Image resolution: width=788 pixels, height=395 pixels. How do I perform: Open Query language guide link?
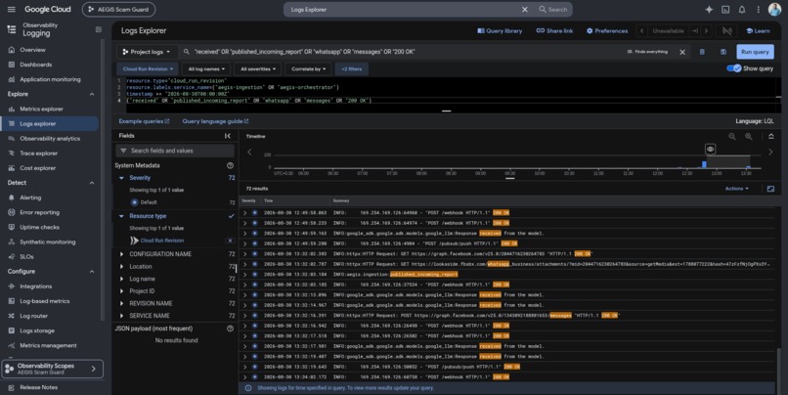(215, 121)
